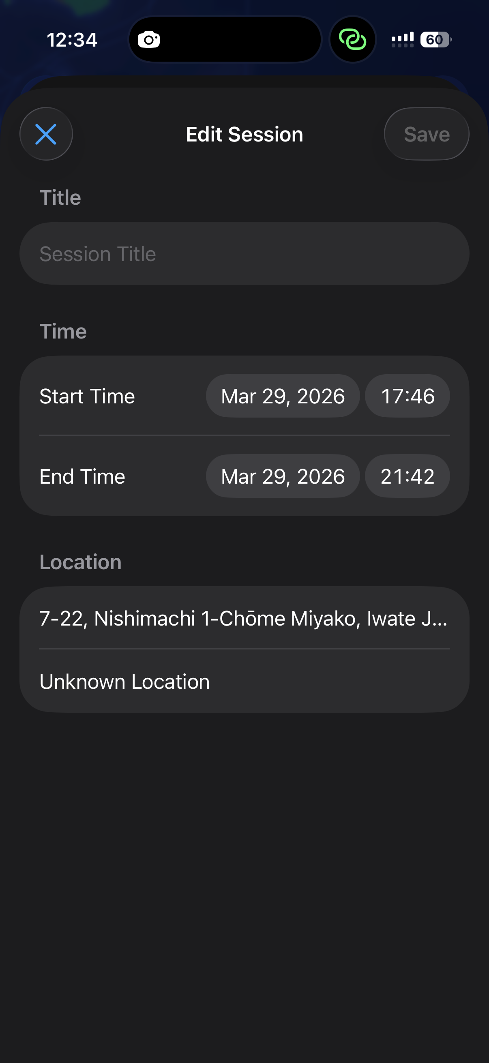The image size is (489, 1063).
Task: Open the Start Time date picker
Action: (283, 396)
